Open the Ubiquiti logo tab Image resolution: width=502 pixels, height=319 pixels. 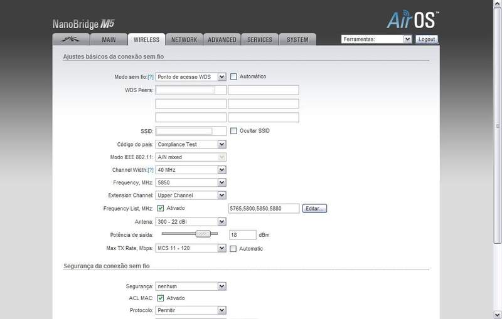click(x=71, y=39)
